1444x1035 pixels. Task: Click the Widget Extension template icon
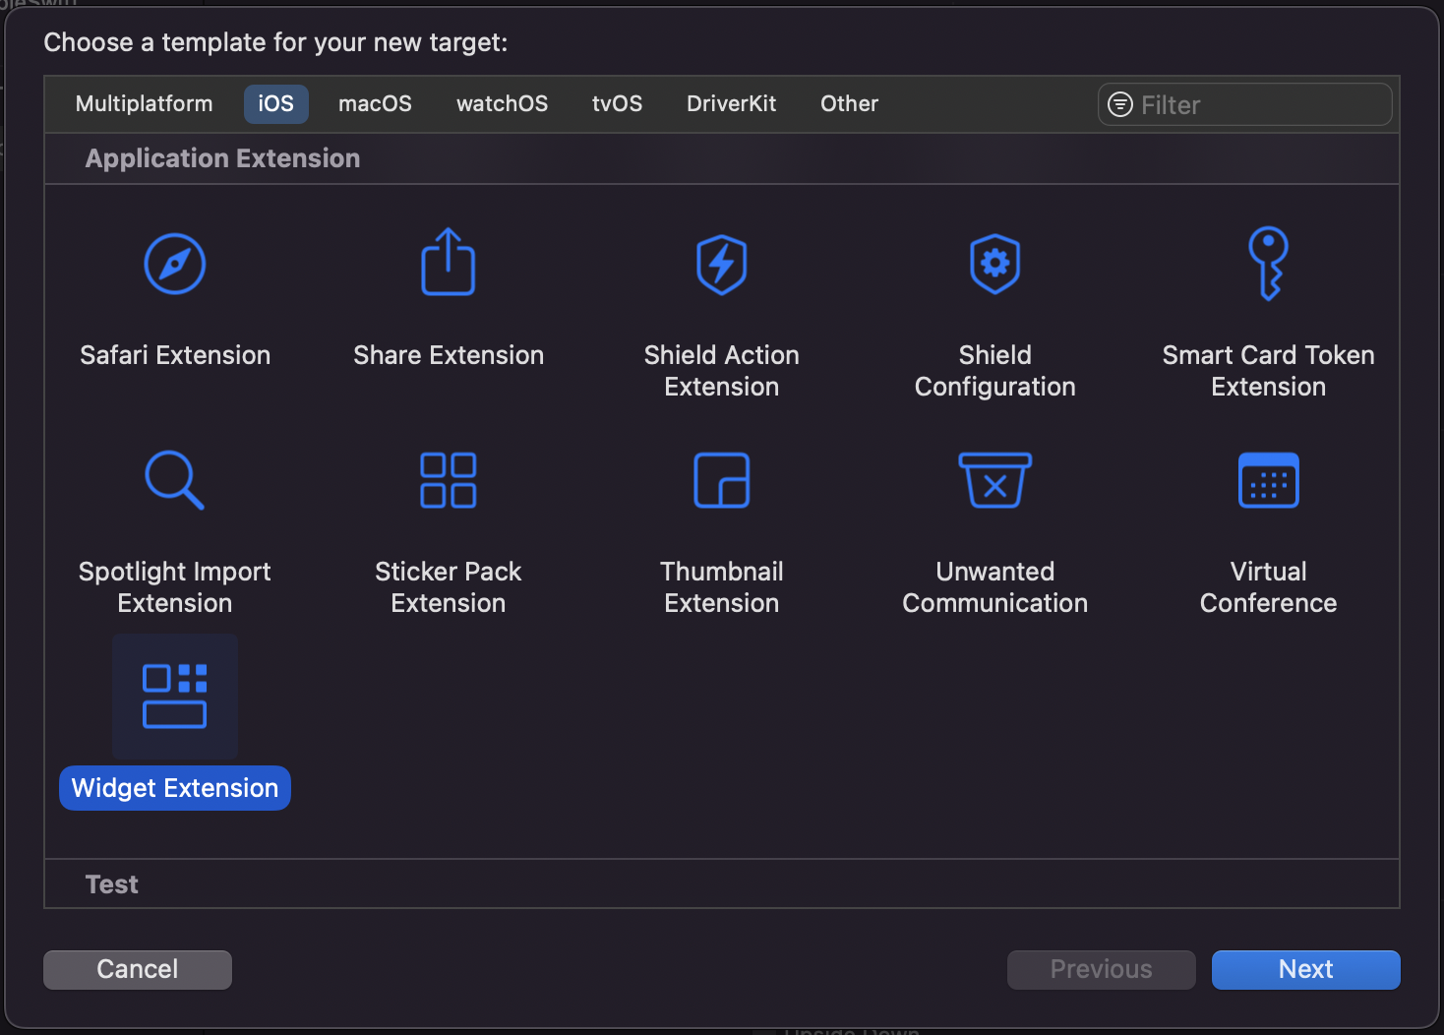pyautogui.click(x=174, y=696)
